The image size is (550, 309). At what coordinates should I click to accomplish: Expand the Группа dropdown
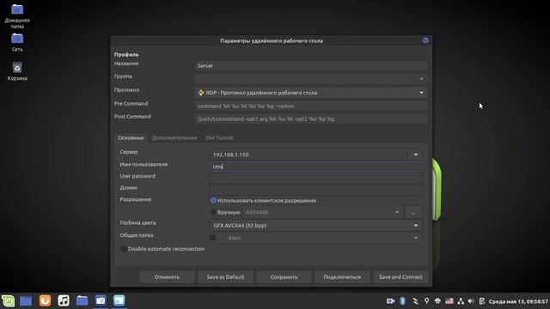[421, 79]
